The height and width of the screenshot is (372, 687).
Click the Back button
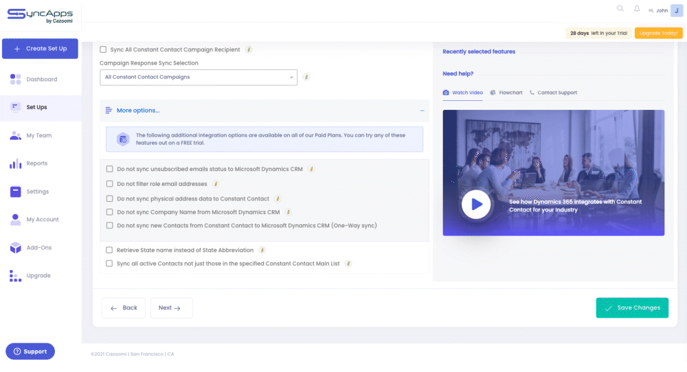click(x=124, y=308)
